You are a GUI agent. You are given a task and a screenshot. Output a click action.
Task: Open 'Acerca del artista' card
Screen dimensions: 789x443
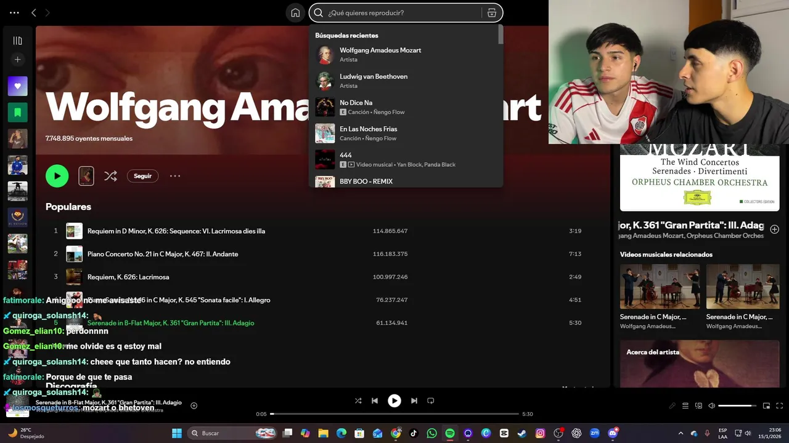[700, 364]
